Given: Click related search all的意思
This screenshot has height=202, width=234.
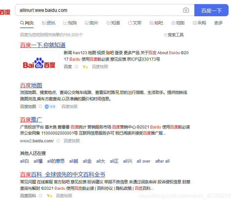Looking at the screenshot, I should tap(56, 161).
